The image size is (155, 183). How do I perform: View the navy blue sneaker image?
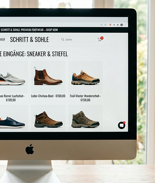point(14,118)
